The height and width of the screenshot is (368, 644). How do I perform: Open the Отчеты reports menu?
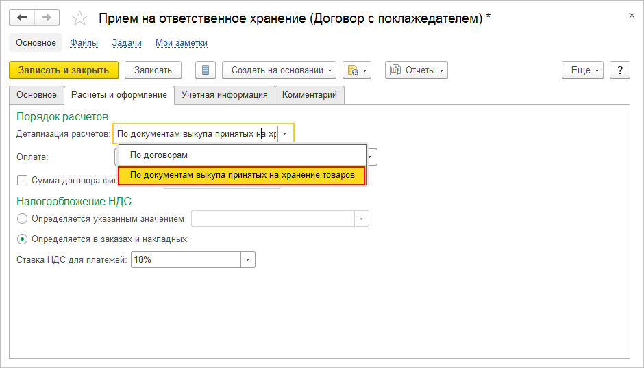point(417,70)
